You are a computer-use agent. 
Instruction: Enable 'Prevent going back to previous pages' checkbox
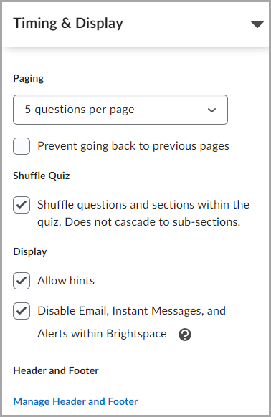click(22, 146)
